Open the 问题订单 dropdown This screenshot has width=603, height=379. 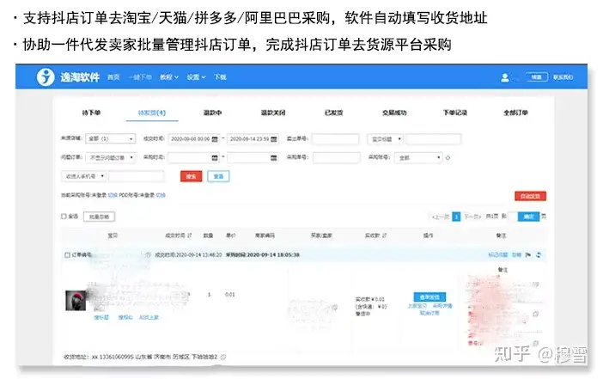110,158
